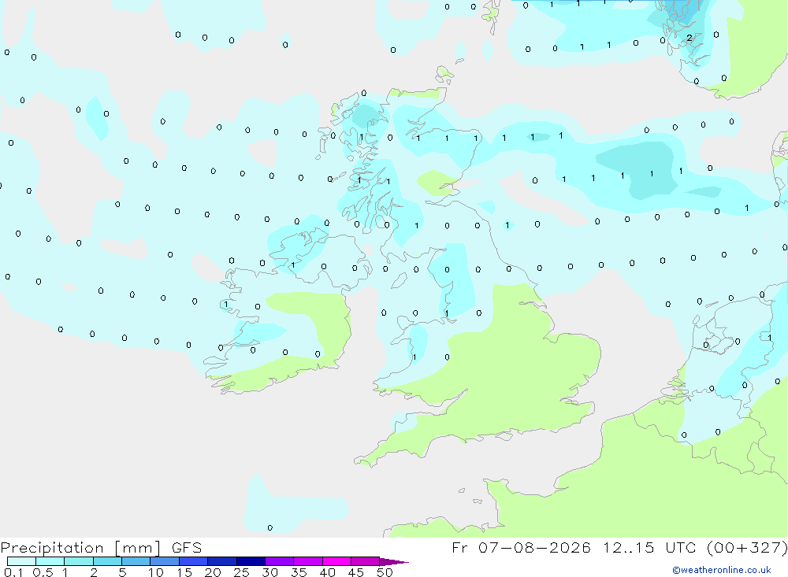The width and height of the screenshot is (788, 577).
Task: Select the 20–25 mm dark blue swatch
Action: (x=222, y=561)
